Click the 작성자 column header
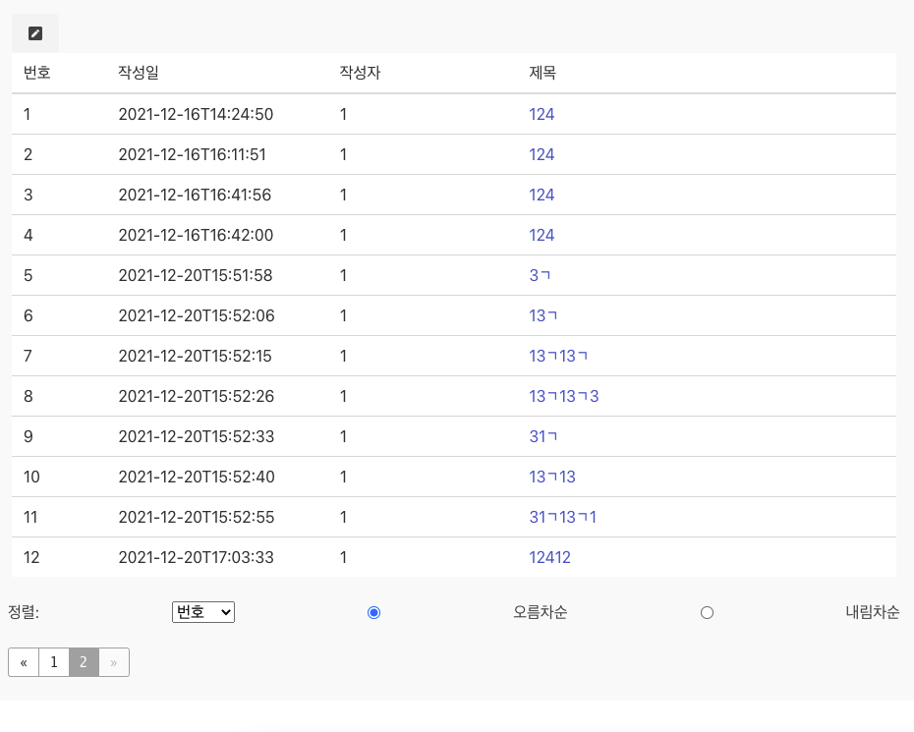 [x=361, y=73]
